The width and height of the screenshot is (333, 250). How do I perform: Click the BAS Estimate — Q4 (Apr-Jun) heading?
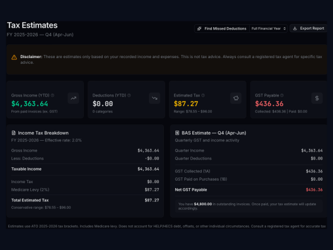214,133
